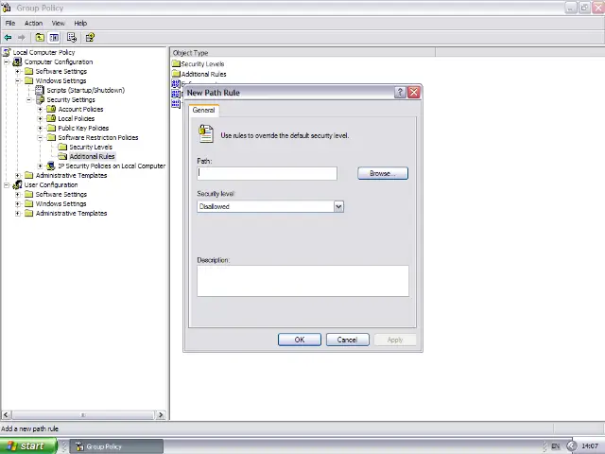Screen dimensions: 605x454
Task: Collapse the Computer Configuration node
Action: 7,61
